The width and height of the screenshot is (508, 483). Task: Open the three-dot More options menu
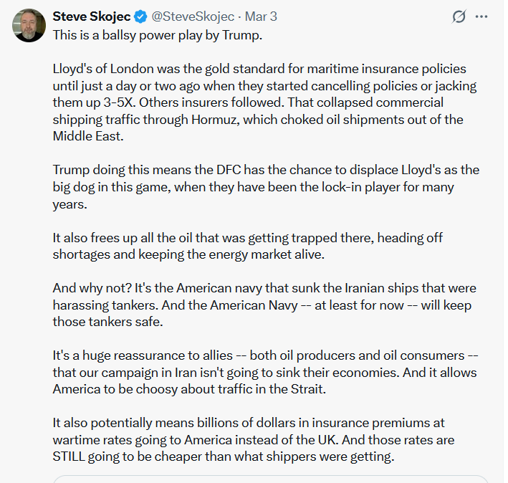coord(484,16)
